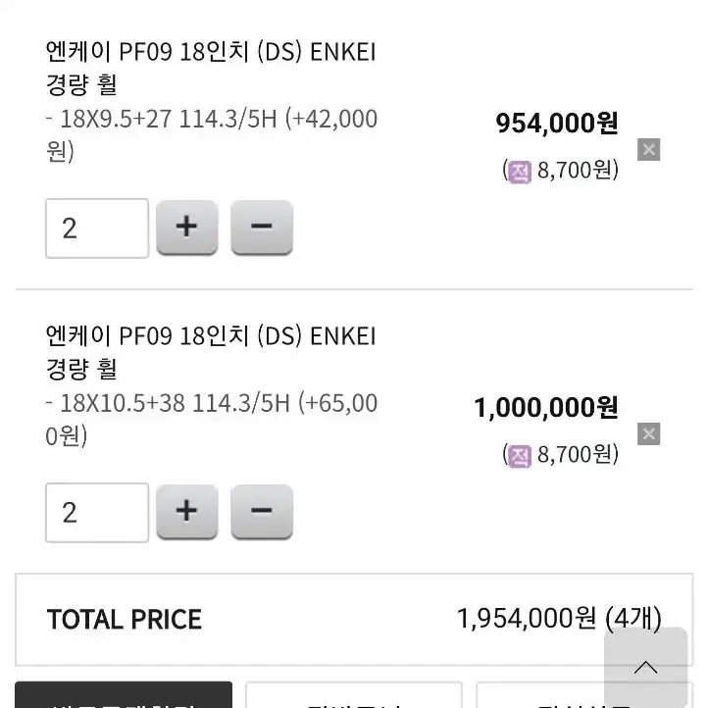708x708 pixels.
Task: Click the middle white bottom button
Action: click(354, 695)
